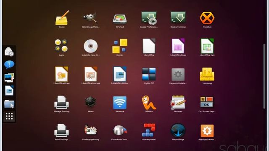Open the Writer document shortcut in dock
The height and width of the screenshot is (151, 269).
point(9,91)
